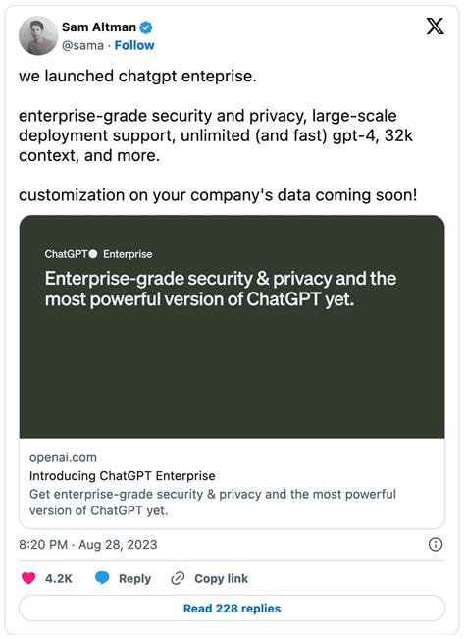Screen dimensions: 465x639
Task: Open the 8:20 PM Aug 28 timestamp
Action: 88,545
